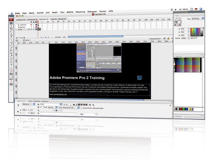Click the #FFFFFF hex input field
The width and height of the screenshot is (212, 159).
[195, 38]
